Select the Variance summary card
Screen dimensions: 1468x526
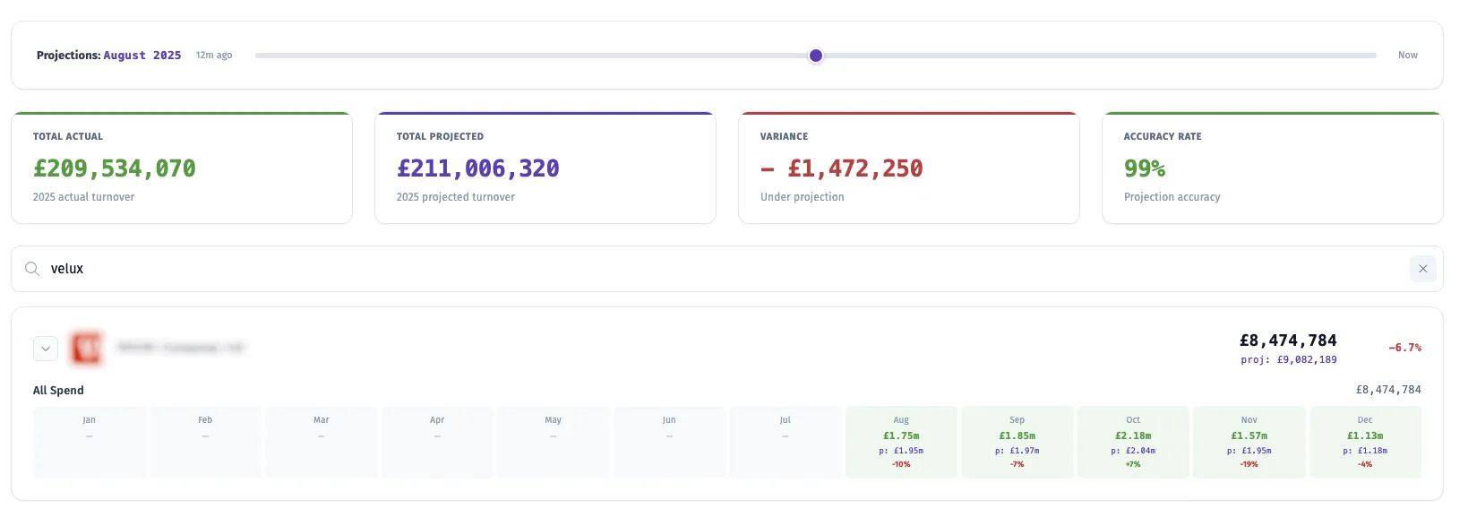[908, 168]
